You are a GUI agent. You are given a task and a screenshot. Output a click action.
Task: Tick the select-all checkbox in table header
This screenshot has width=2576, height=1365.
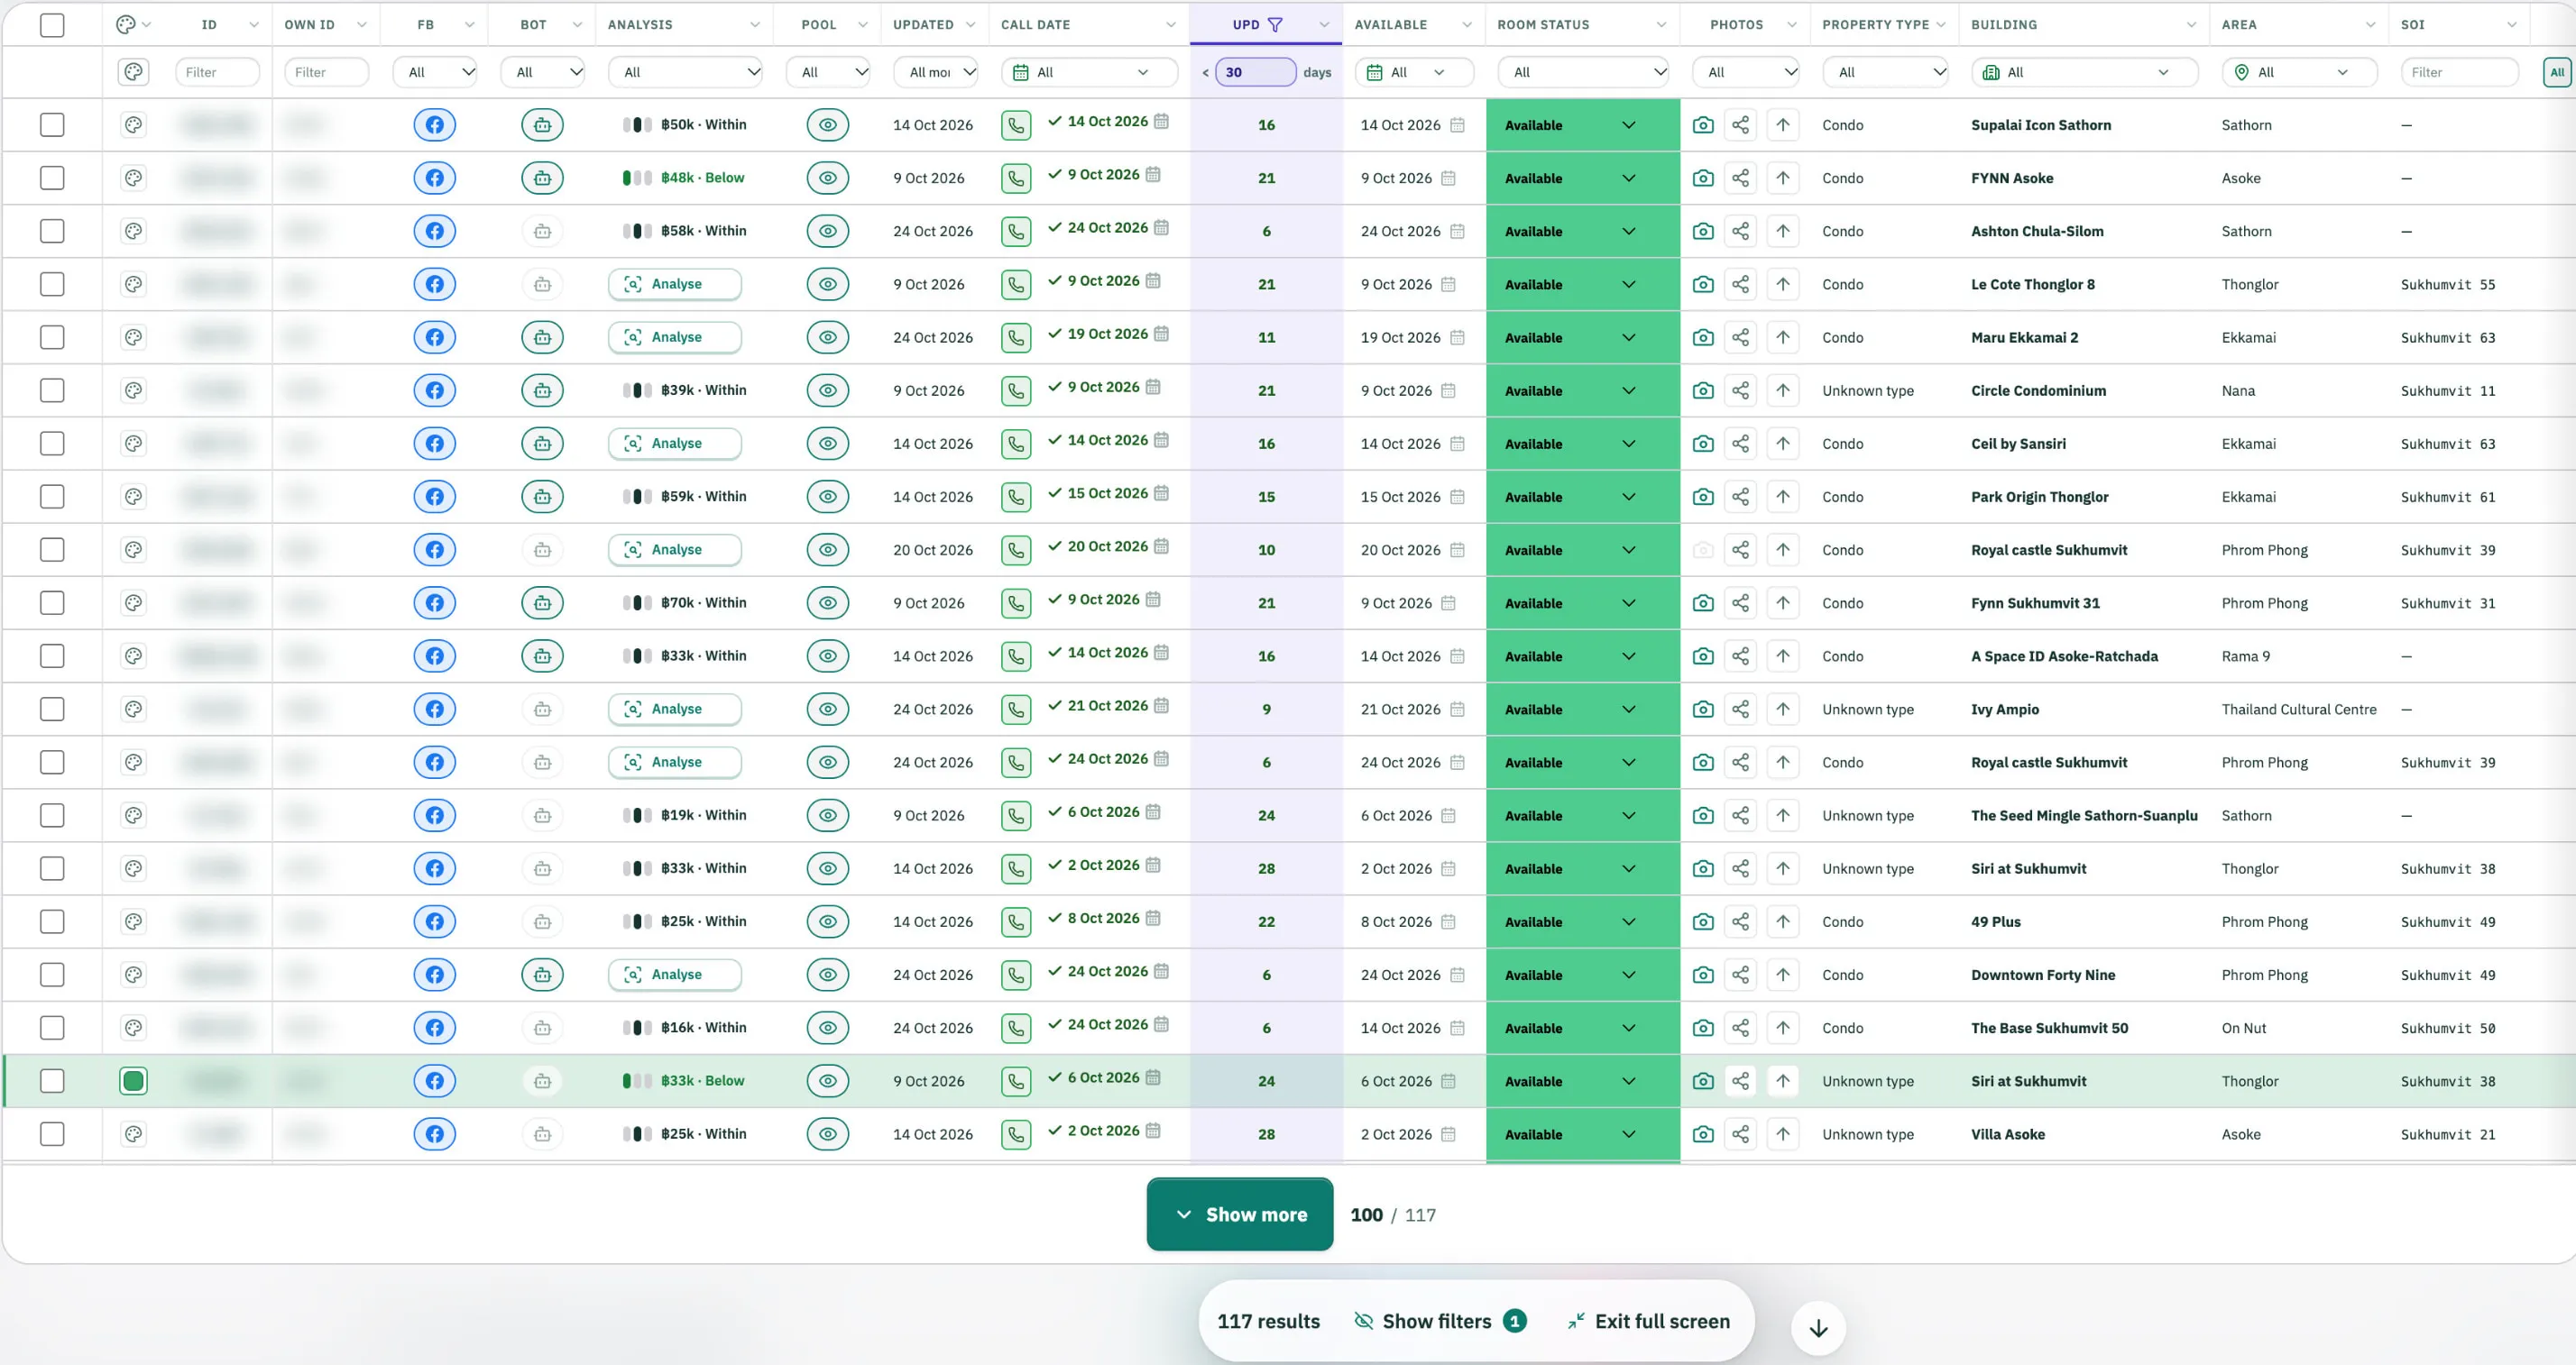52,25
